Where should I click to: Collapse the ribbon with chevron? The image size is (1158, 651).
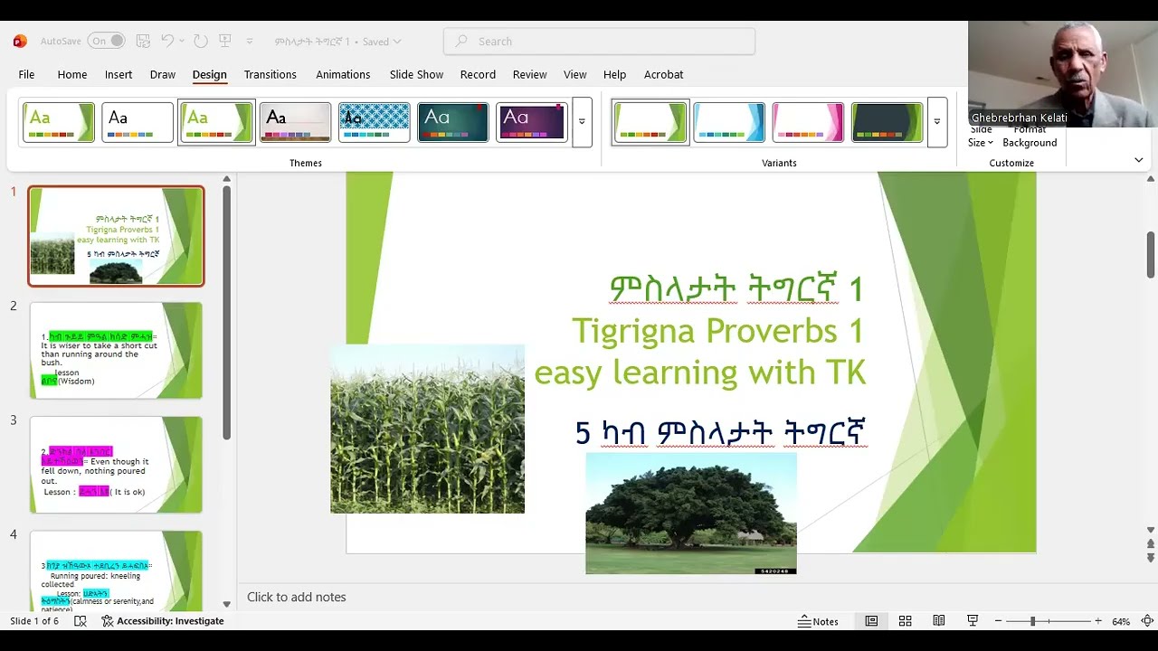(x=1139, y=160)
